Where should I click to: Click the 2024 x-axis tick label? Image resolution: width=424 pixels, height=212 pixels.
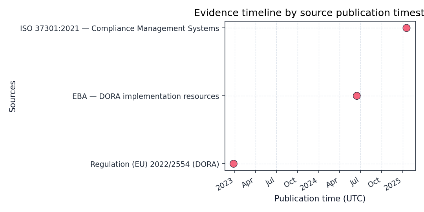pyautogui.click(x=309, y=185)
